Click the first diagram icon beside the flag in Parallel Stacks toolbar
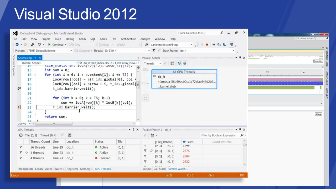 (172, 63)
